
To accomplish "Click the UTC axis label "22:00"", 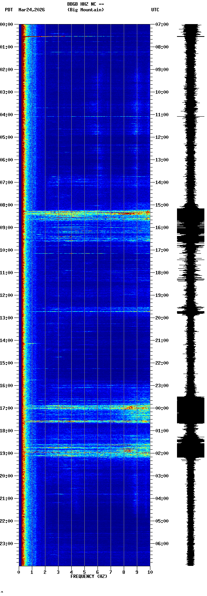I will [162, 363].
